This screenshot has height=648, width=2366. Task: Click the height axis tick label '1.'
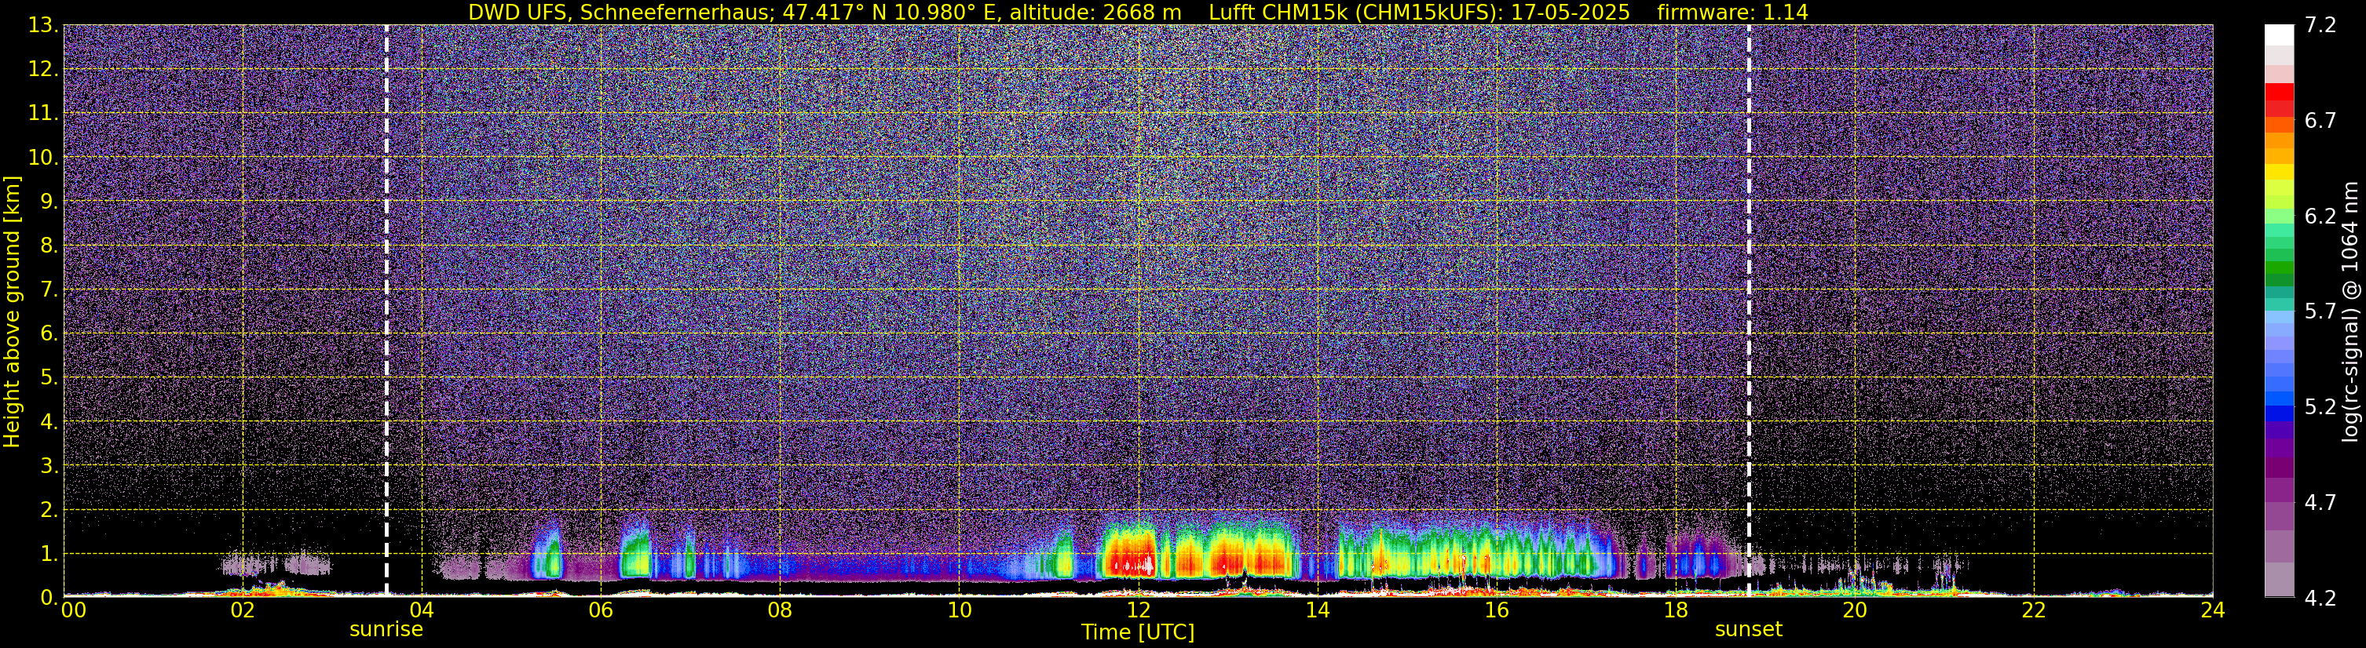pyautogui.click(x=49, y=555)
